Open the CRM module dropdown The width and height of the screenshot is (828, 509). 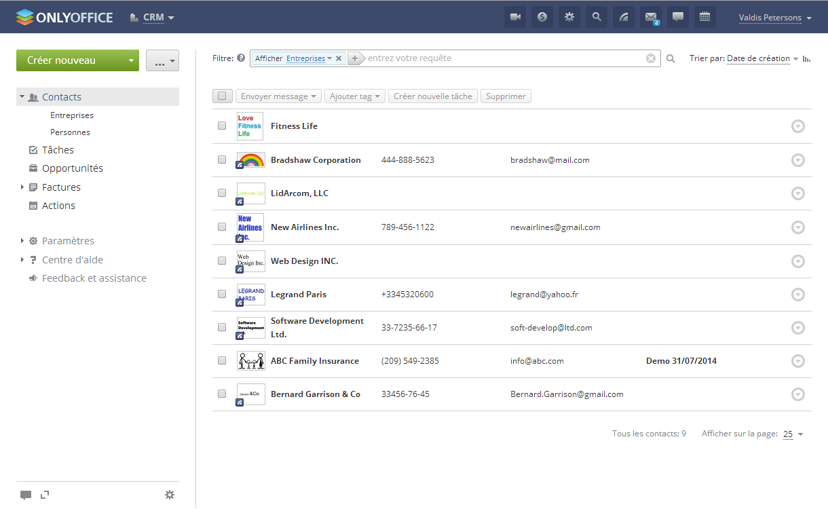click(x=153, y=18)
